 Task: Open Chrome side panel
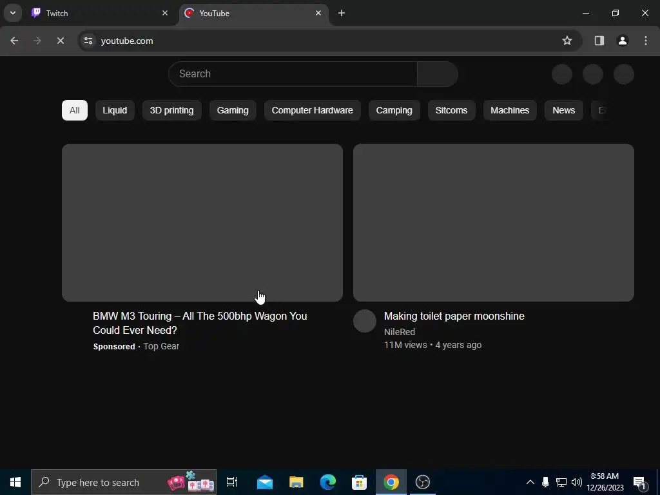click(x=599, y=41)
